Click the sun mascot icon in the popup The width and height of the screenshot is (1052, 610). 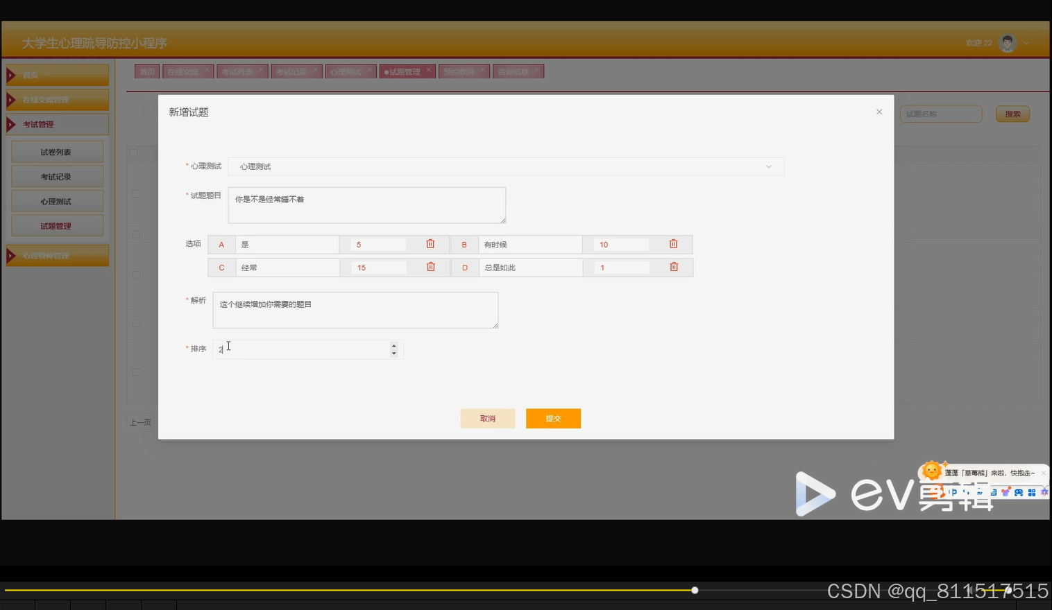932,471
